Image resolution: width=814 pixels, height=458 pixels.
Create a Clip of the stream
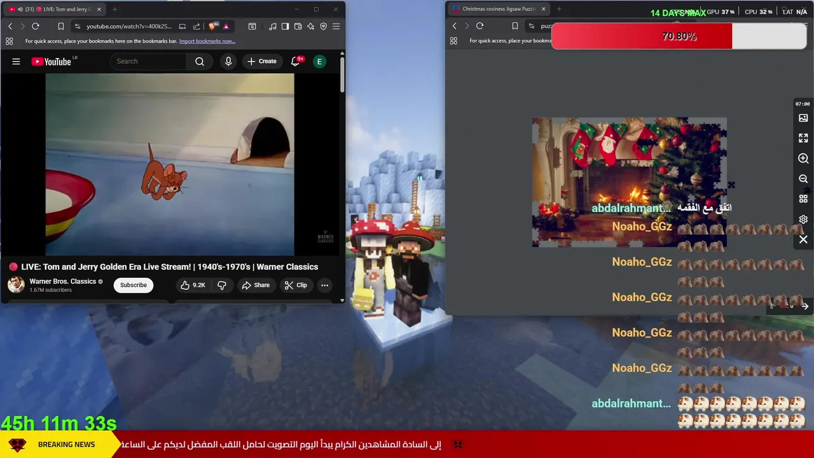tap(296, 285)
